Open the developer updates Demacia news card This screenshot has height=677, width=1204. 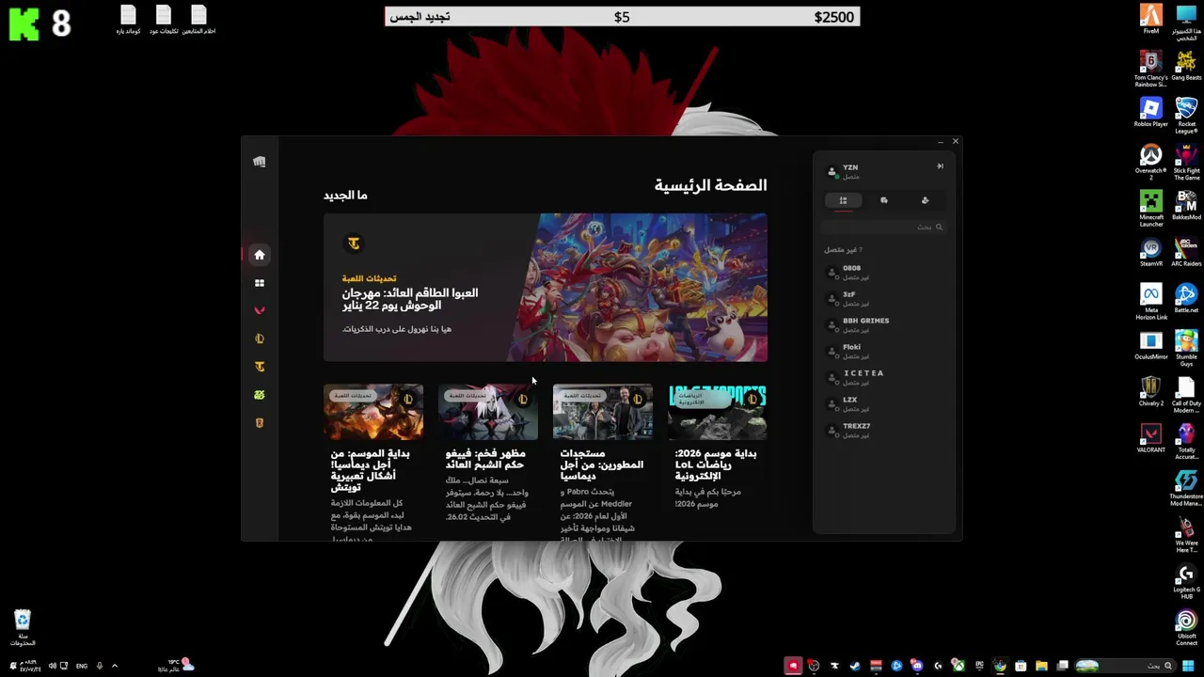click(x=603, y=461)
